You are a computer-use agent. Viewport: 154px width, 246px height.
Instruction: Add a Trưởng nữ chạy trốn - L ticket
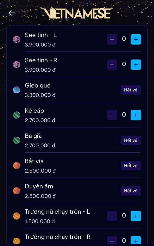(x=136, y=216)
